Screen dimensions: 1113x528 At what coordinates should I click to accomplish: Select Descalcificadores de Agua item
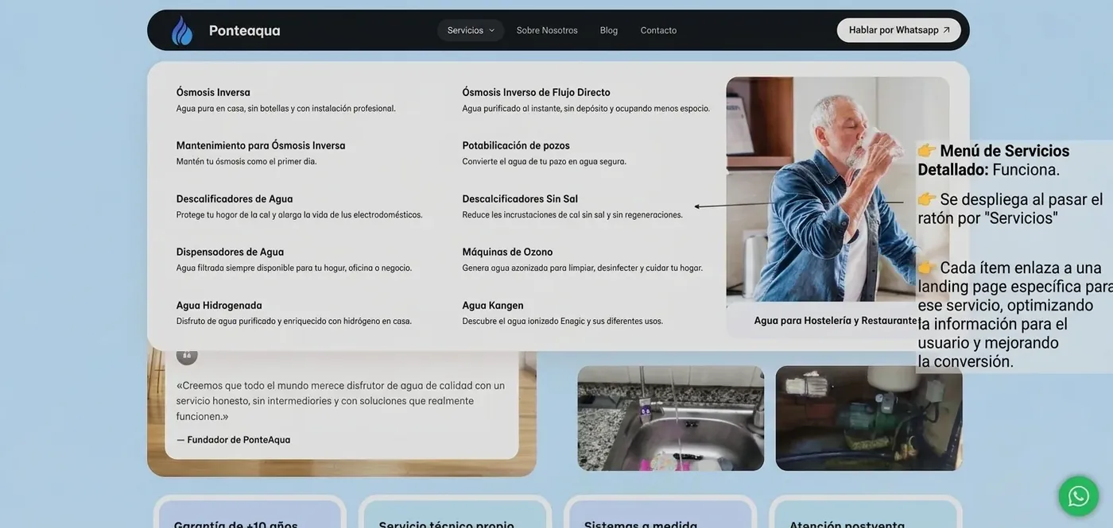point(235,198)
